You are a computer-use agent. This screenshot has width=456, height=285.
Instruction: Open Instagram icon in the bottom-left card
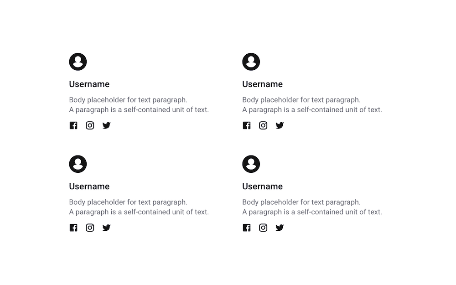(90, 228)
